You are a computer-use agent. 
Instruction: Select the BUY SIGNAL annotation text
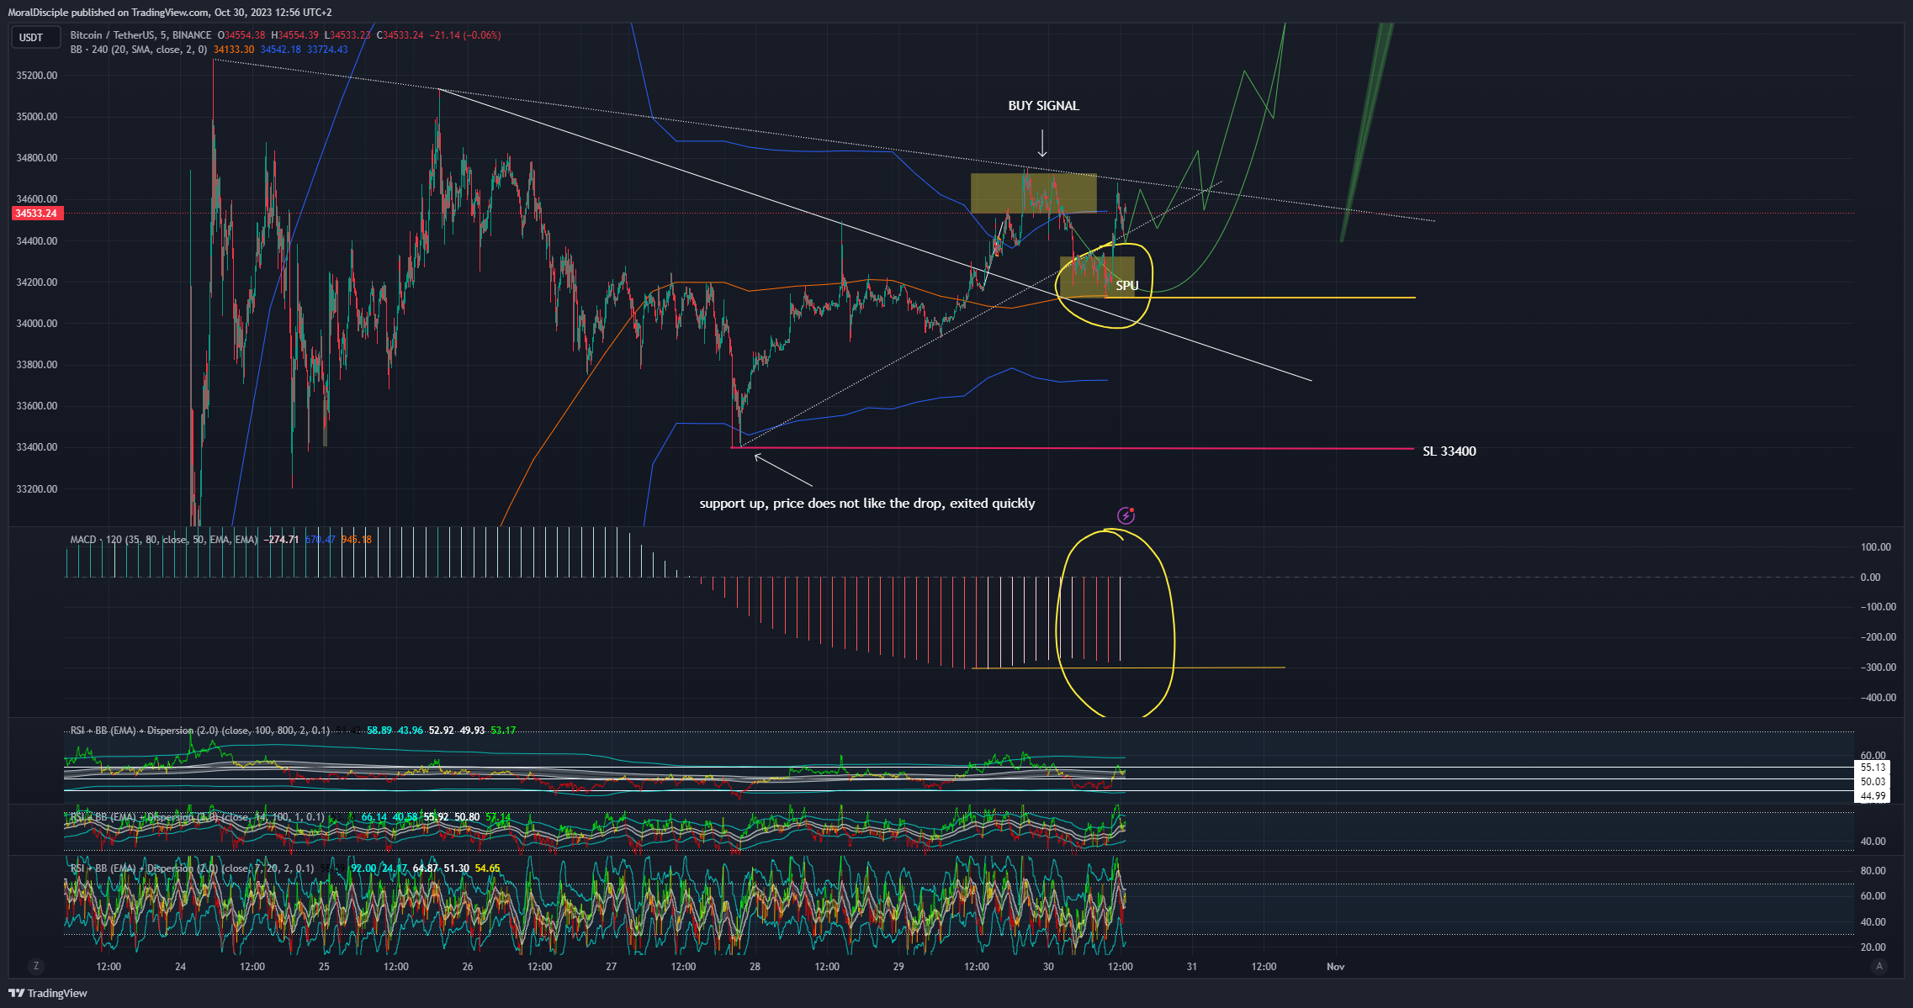tap(1043, 106)
